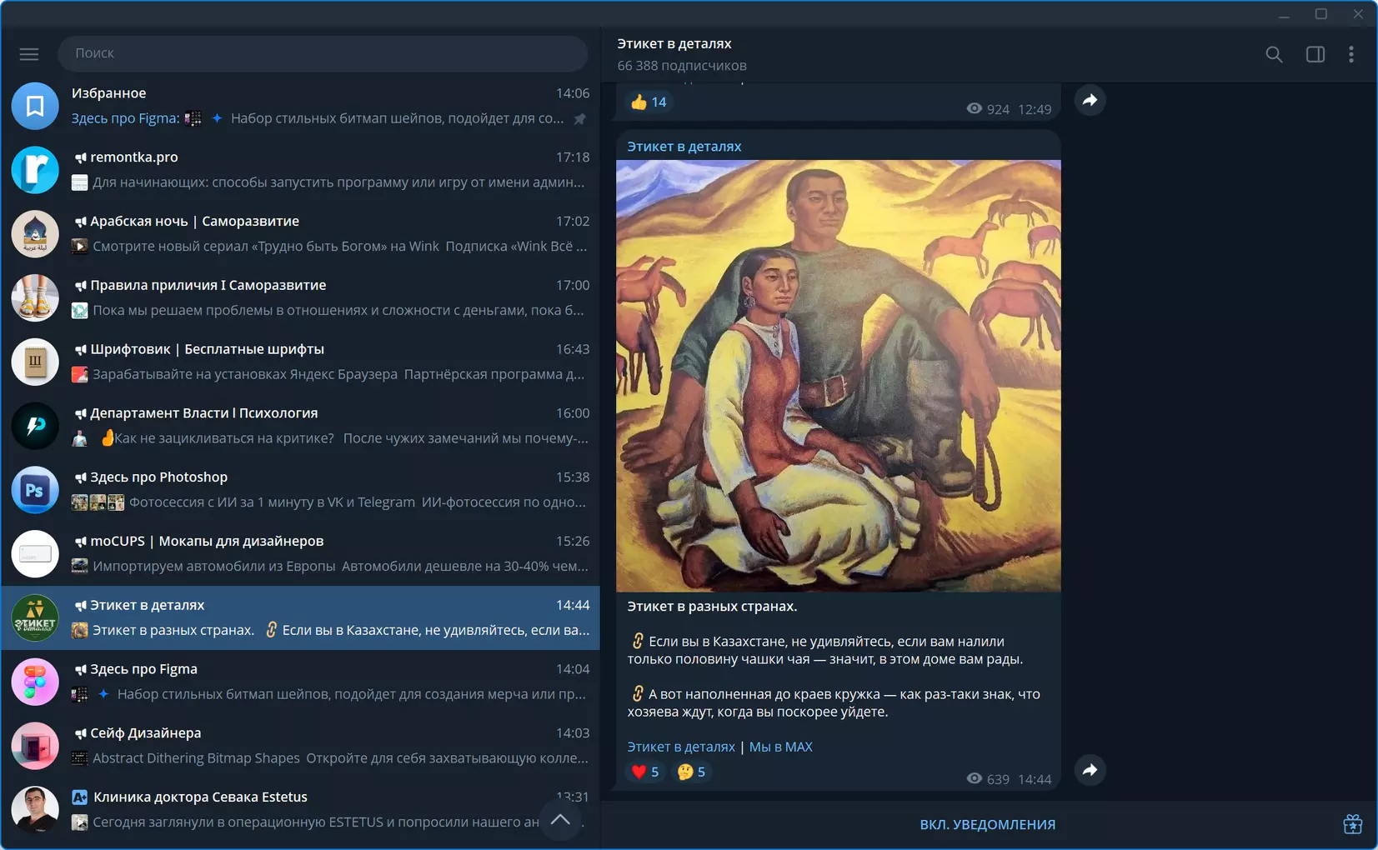Open Арабская ночь channel avatar
1378x850 pixels.
[35, 234]
